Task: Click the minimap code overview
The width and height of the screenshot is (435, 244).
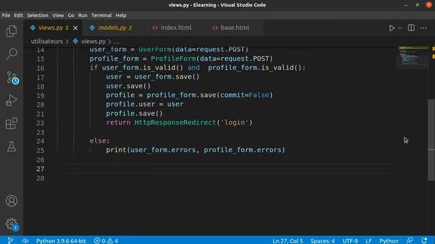Action: click(413, 57)
